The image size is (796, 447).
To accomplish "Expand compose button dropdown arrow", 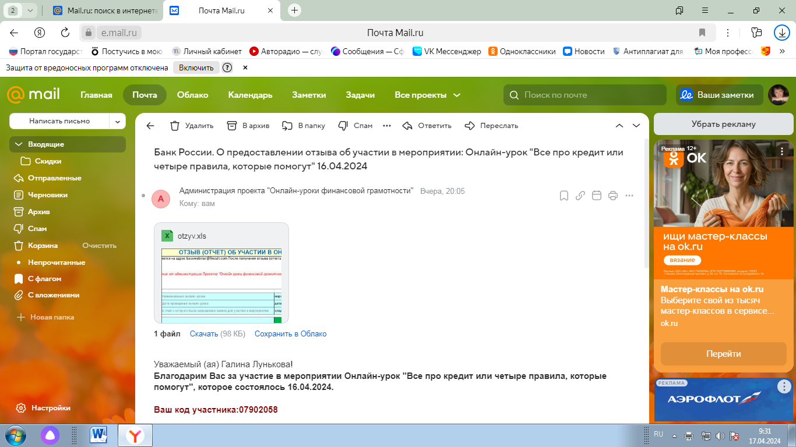I will tap(118, 121).
